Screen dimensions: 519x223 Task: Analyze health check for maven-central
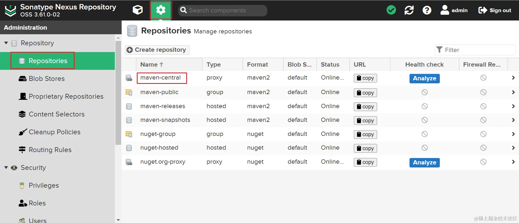[x=424, y=78]
